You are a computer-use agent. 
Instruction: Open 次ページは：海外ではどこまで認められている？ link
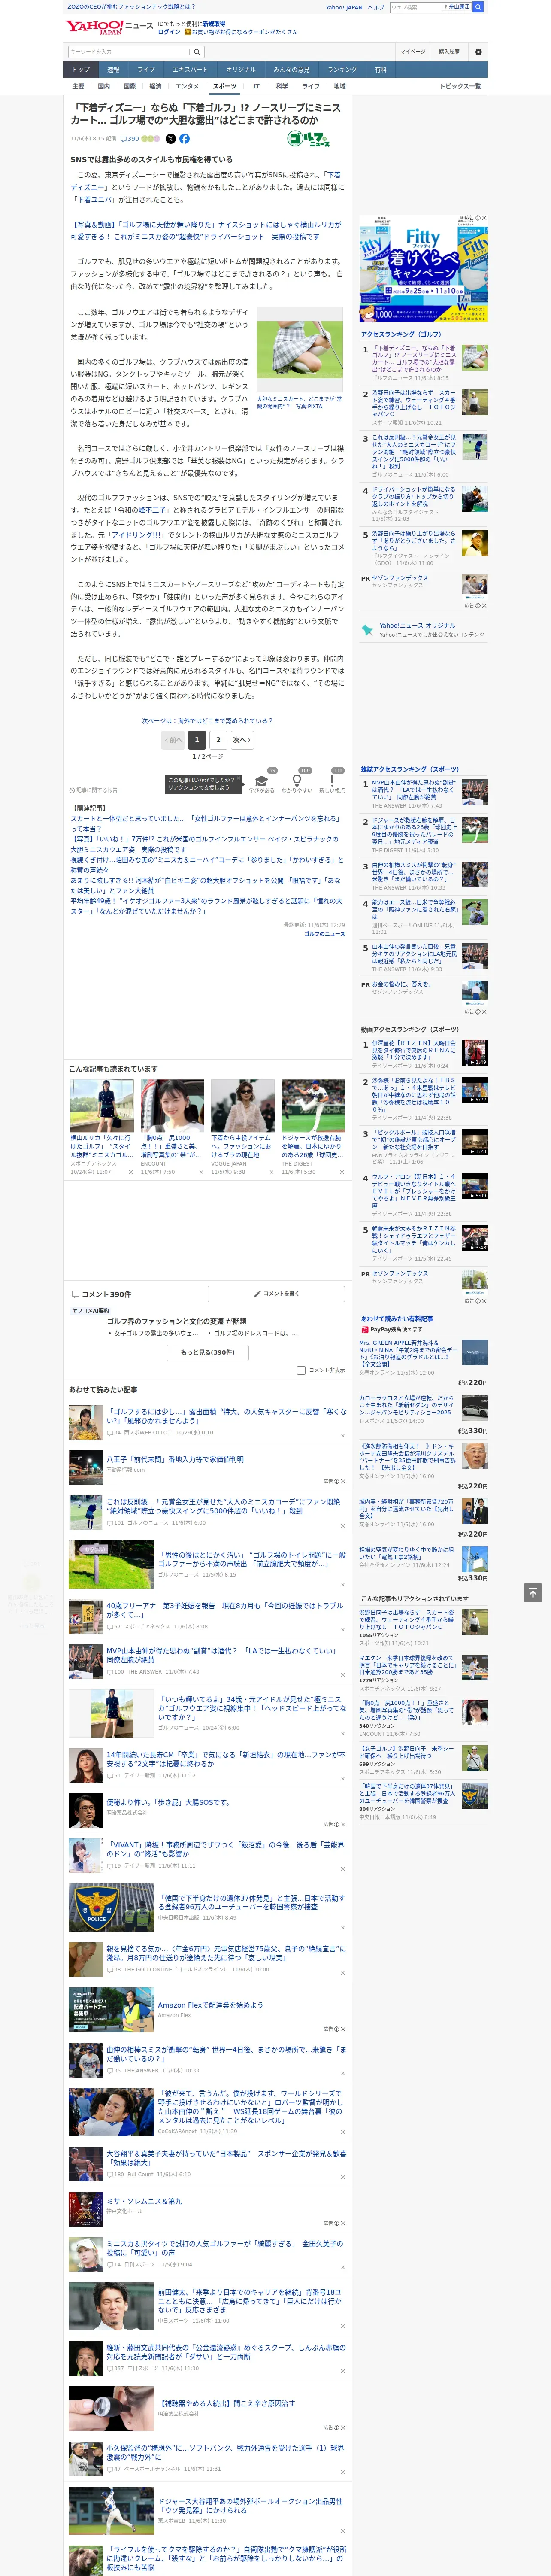207,720
